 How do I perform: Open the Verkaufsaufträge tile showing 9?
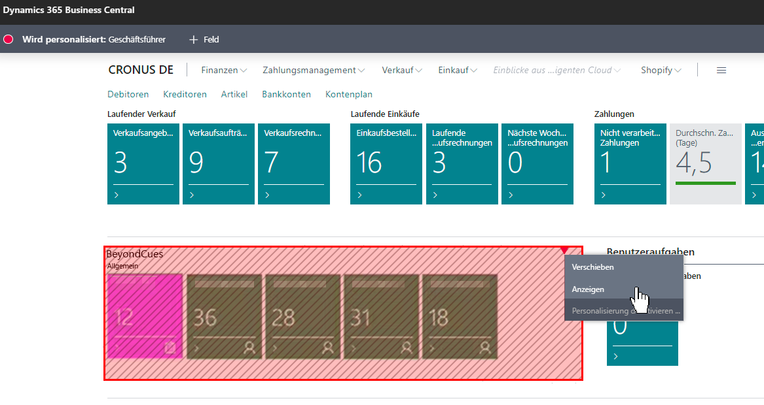click(x=218, y=163)
